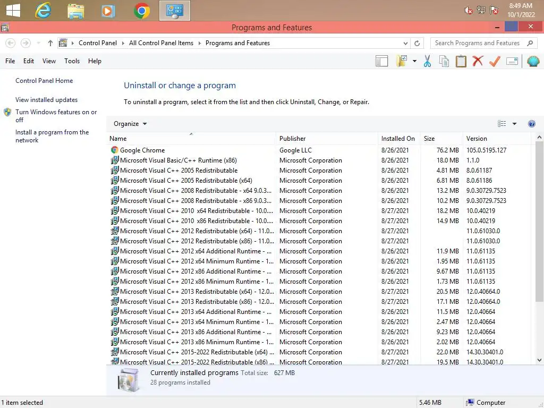Sort by the Installed On column header
The image size is (544, 408).
pyautogui.click(x=398, y=139)
